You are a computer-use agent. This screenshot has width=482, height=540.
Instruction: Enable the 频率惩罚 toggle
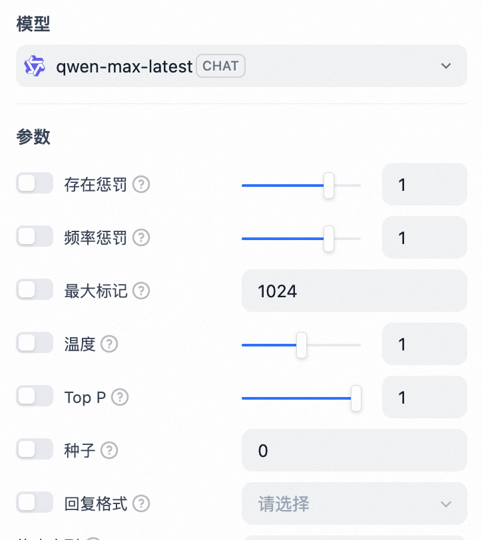(35, 236)
